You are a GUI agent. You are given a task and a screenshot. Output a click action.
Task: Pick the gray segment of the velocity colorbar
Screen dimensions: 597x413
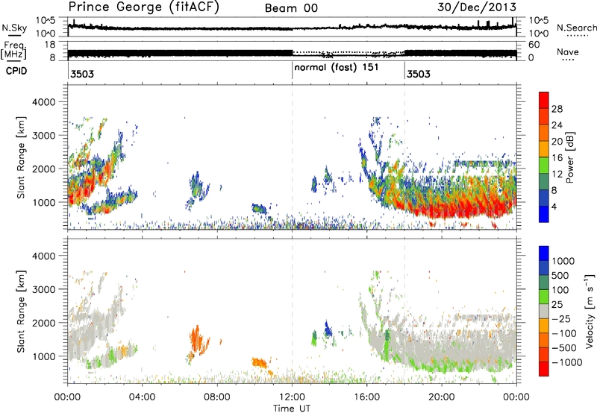pyautogui.click(x=544, y=312)
